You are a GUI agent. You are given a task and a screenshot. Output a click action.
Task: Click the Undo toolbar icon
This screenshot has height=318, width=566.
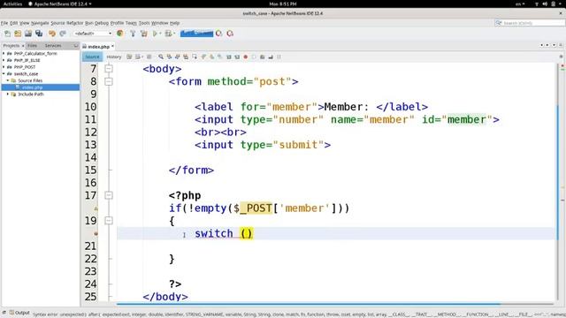[x=52, y=34]
